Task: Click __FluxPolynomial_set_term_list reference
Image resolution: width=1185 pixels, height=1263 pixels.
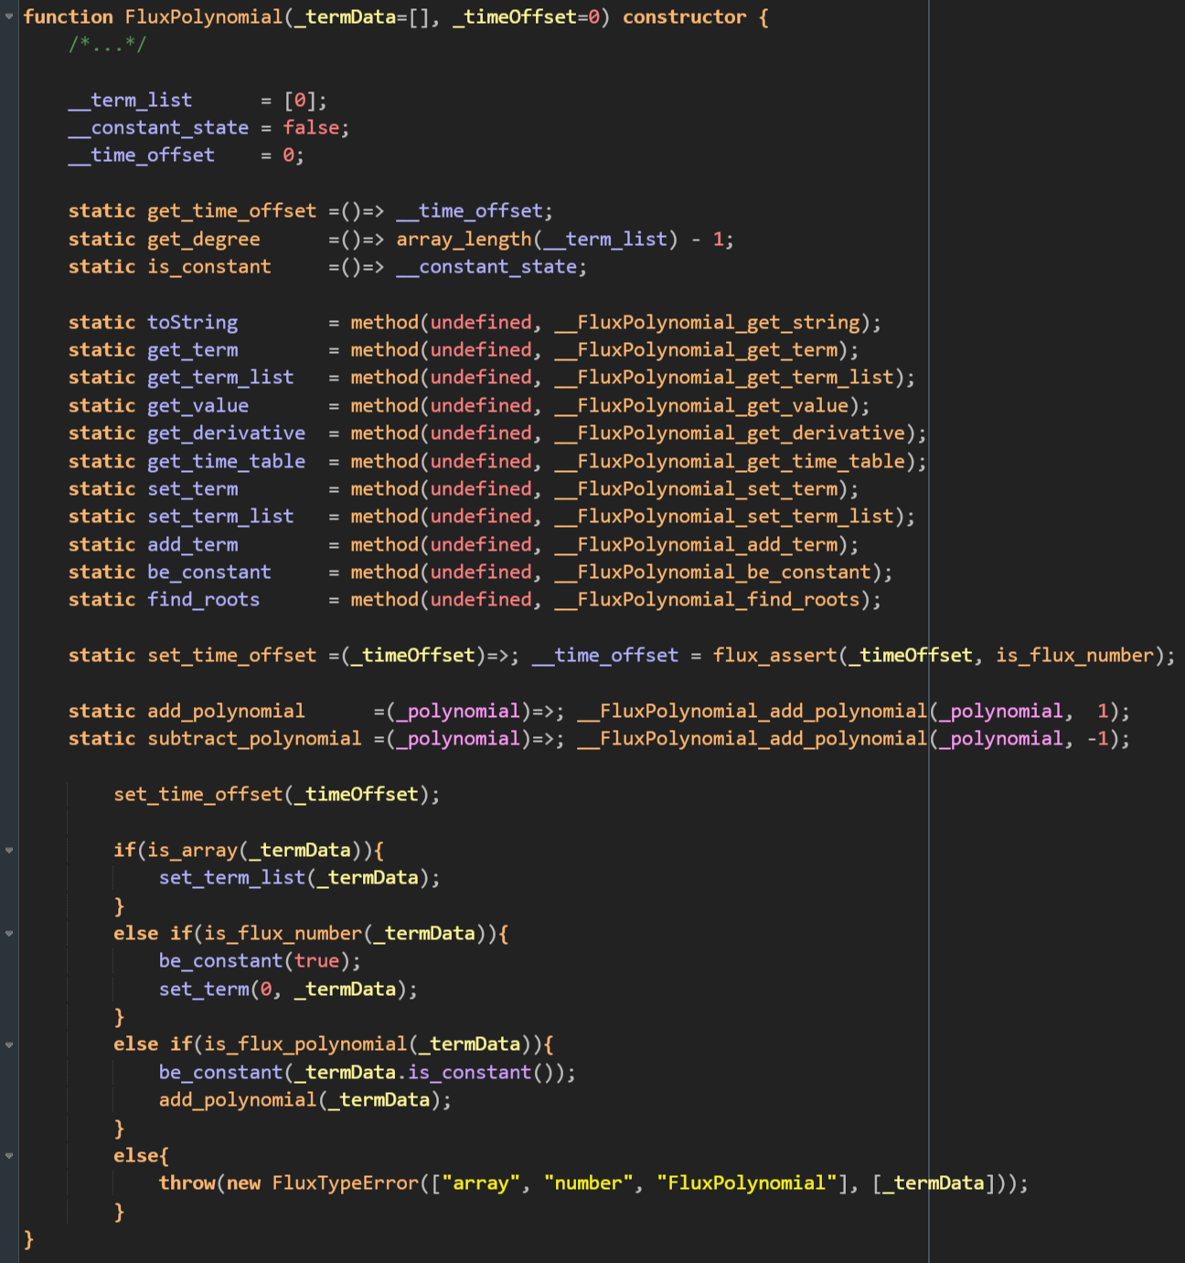Action: (x=724, y=516)
